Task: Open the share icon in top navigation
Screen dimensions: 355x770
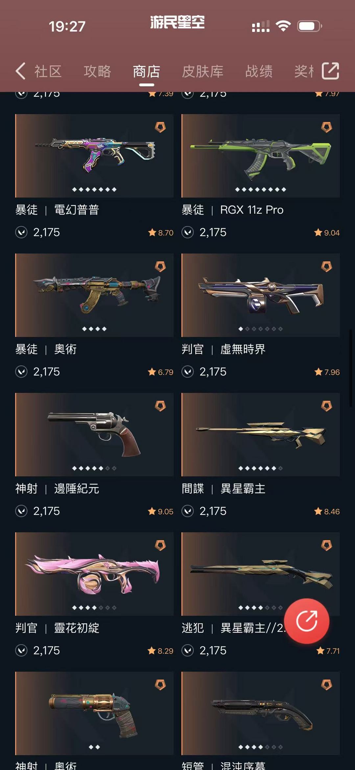Action: (x=330, y=71)
